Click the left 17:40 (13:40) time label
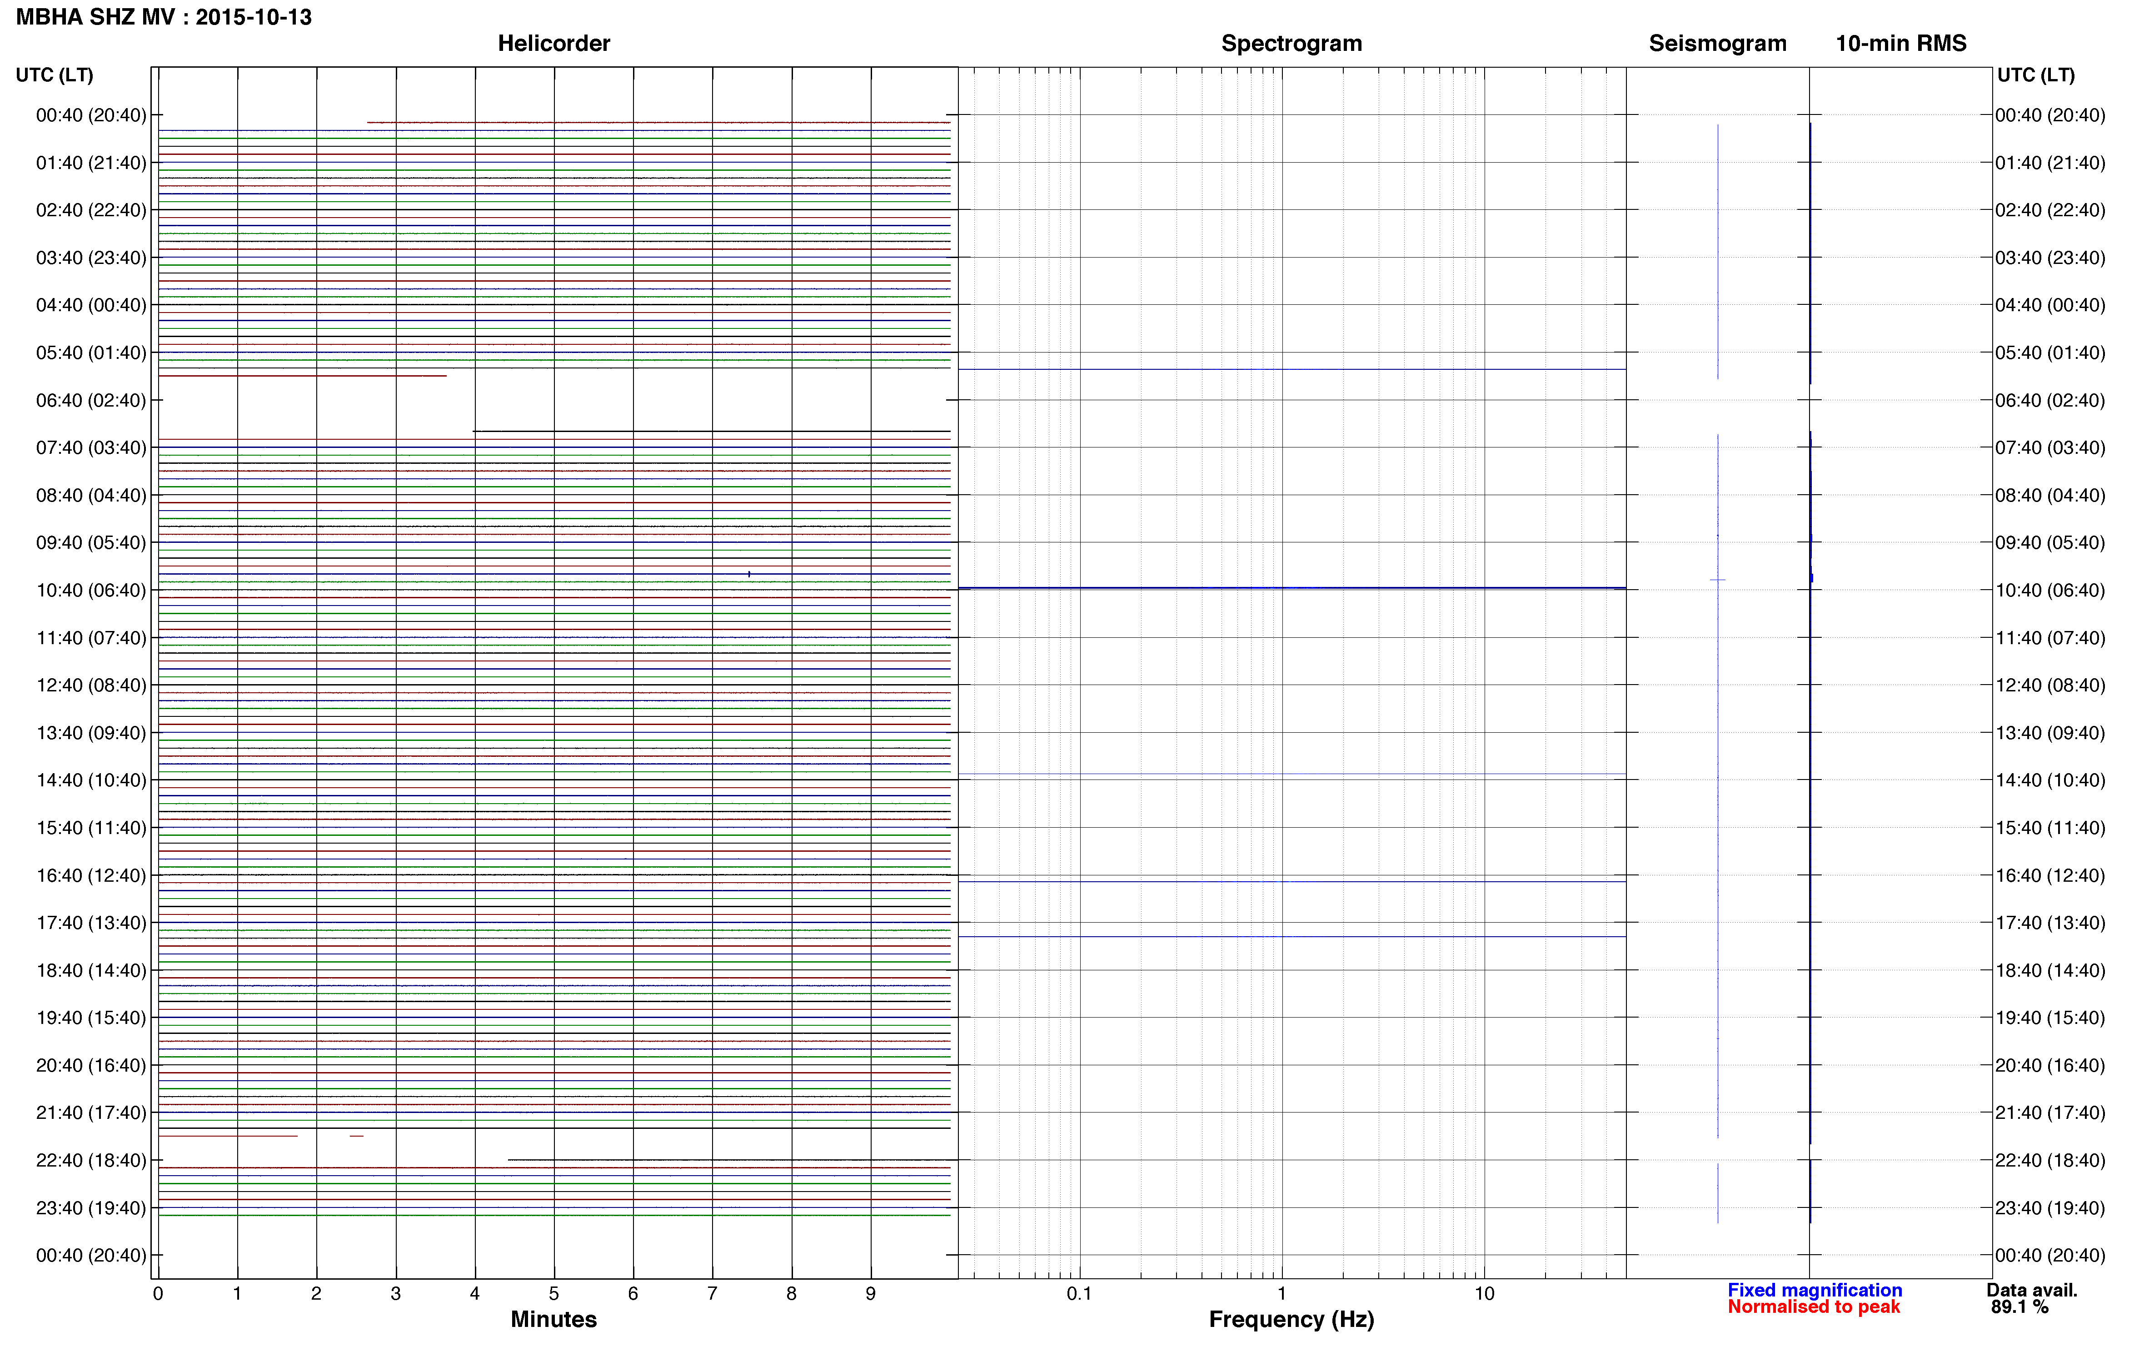2154x1346 pixels. (x=91, y=922)
